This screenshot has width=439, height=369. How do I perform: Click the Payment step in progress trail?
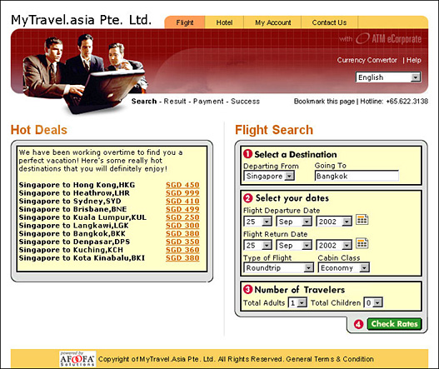(x=208, y=101)
